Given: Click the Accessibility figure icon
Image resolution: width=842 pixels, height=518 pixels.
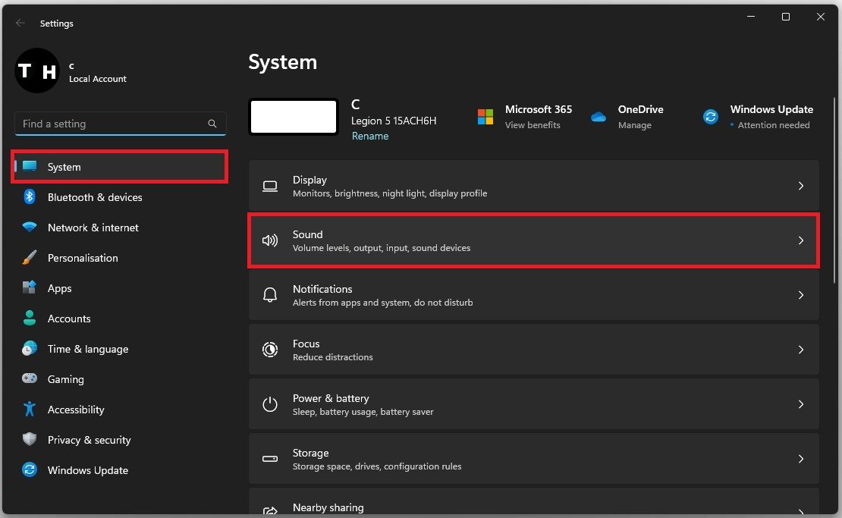Looking at the screenshot, I should tap(30, 410).
